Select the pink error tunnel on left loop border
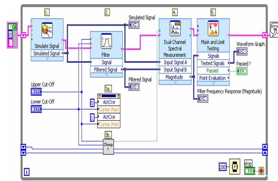Viewport: 278px width, 181px height. [23, 35]
